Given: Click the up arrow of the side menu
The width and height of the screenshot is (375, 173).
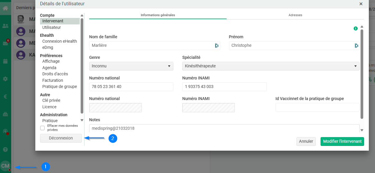Looking at the screenshot, I should (x=82, y=16).
